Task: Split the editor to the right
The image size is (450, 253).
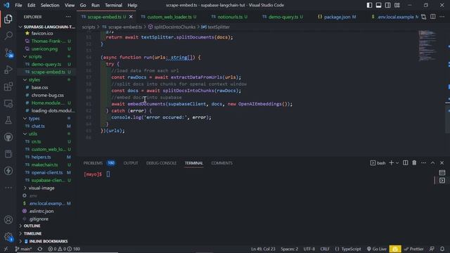Action: (x=433, y=17)
